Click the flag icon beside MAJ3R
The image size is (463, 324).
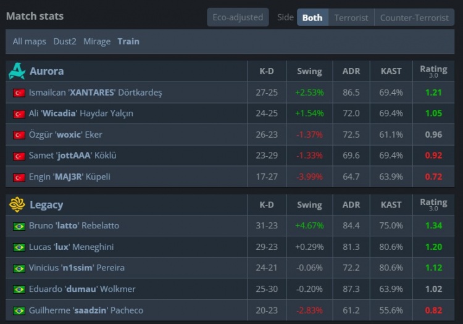19,177
